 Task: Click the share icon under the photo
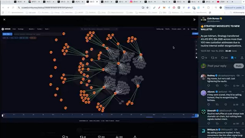pos(135,136)
